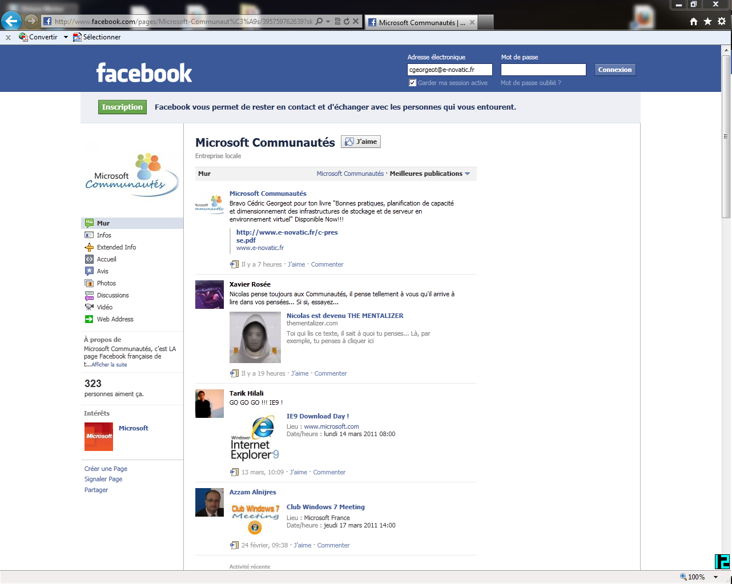
Task: Click the Convertir toolbar button
Action: click(38, 37)
